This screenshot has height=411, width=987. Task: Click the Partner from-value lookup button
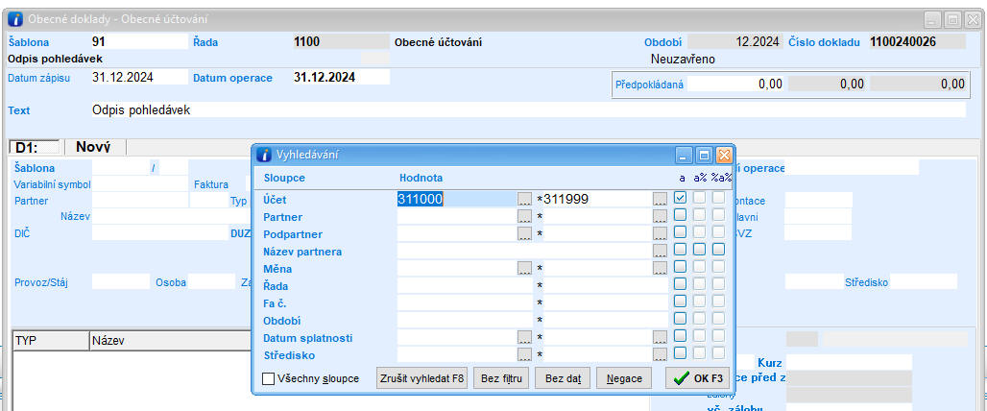pyautogui.click(x=524, y=216)
